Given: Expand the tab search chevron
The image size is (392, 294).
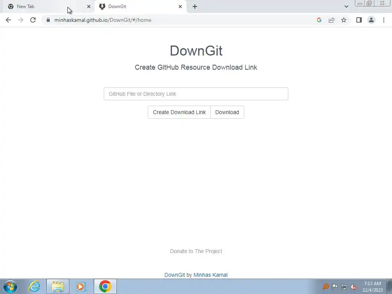Looking at the screenshot, I should pyautogui.click(x=346, y=7).
